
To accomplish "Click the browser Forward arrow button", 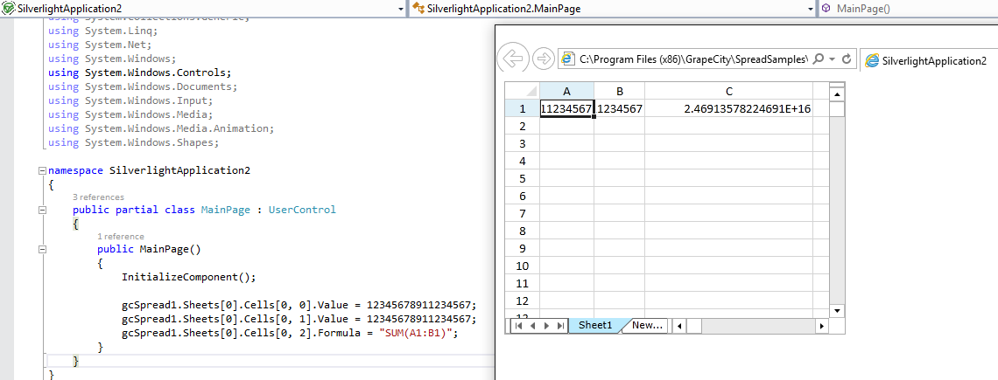I will click(x=543, y=59).
